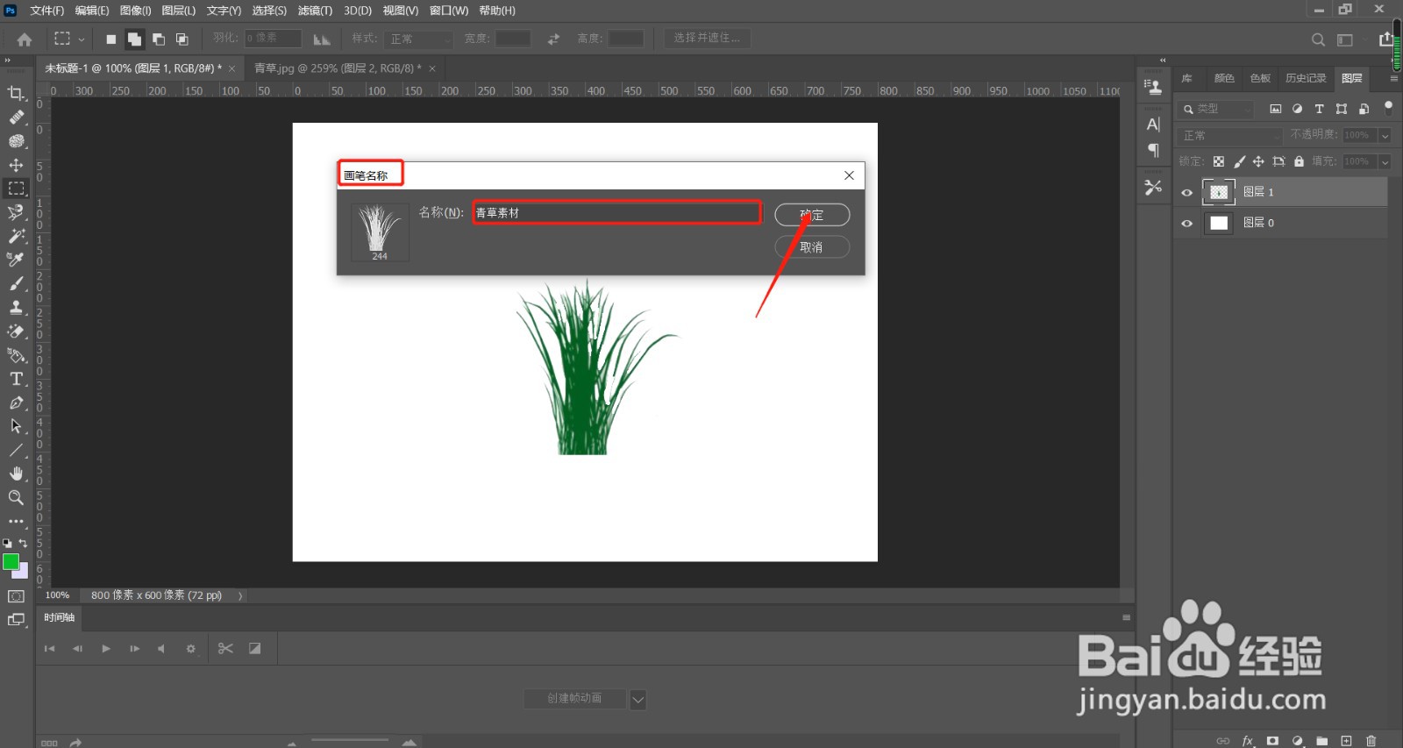
Task: Expand opacity 不透明度 arrow
Action: [x=1385, y=136]
